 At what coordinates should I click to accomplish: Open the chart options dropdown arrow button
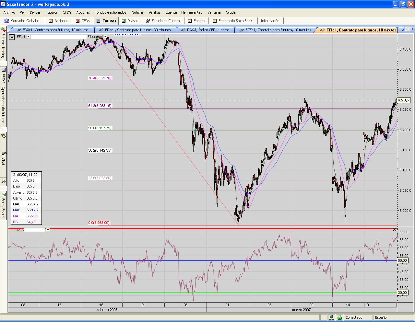coord(12,37)
